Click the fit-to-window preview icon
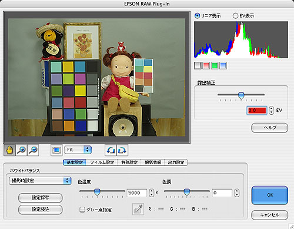This screenshot has width=294, height=229. (x=56, y=150)
